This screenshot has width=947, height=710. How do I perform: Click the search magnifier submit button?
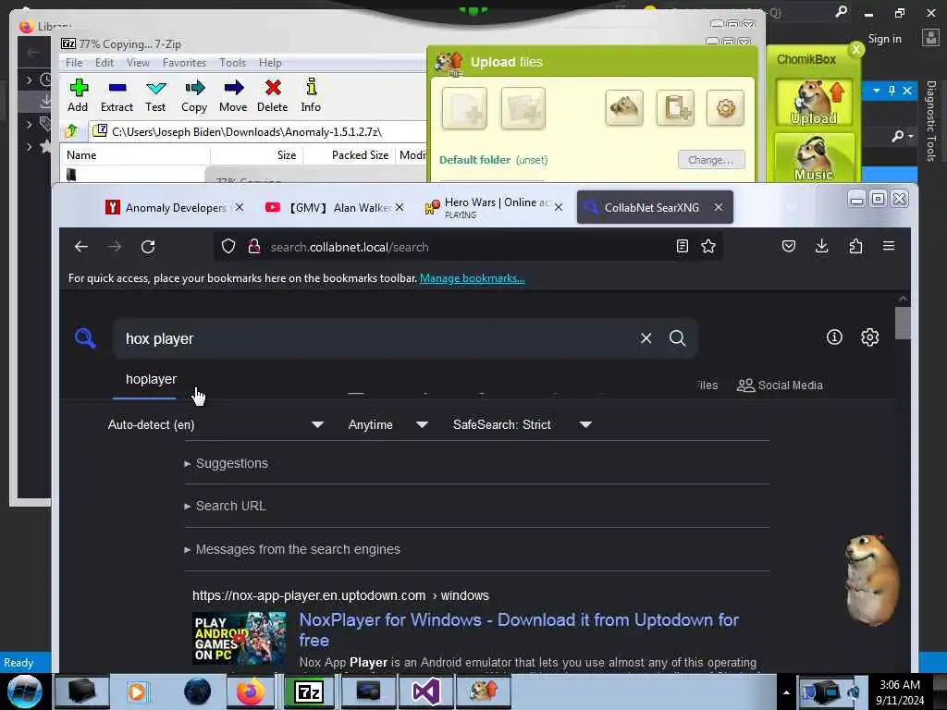pyautogui.click(x=678, y=338)
